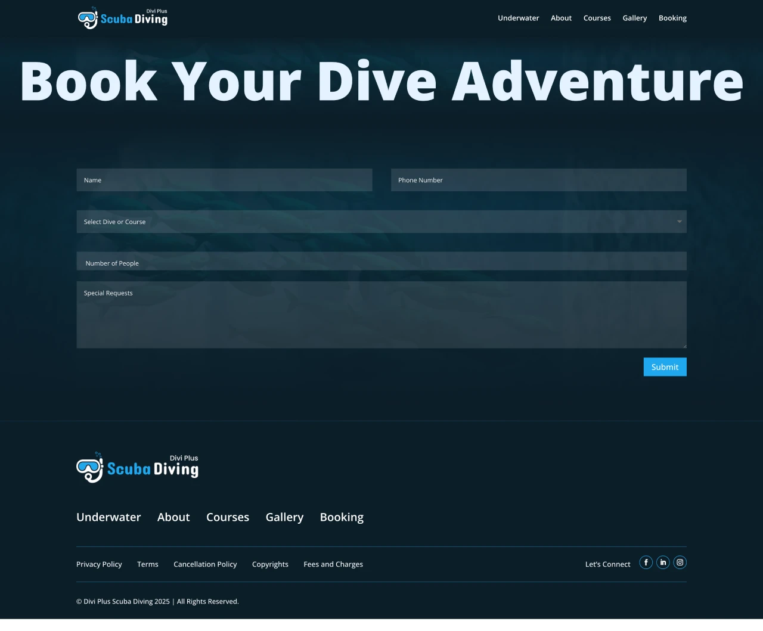The image size is (763, 631).
Task: Select Gallery in the header menu
Action: [634, 18]
